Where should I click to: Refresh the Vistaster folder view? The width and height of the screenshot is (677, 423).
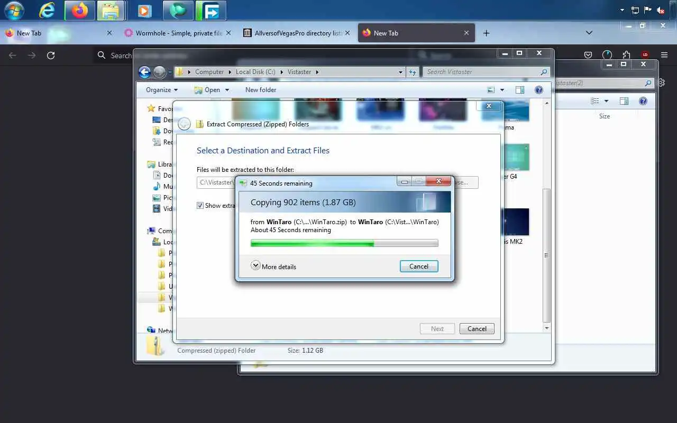(x=413, y=72)
